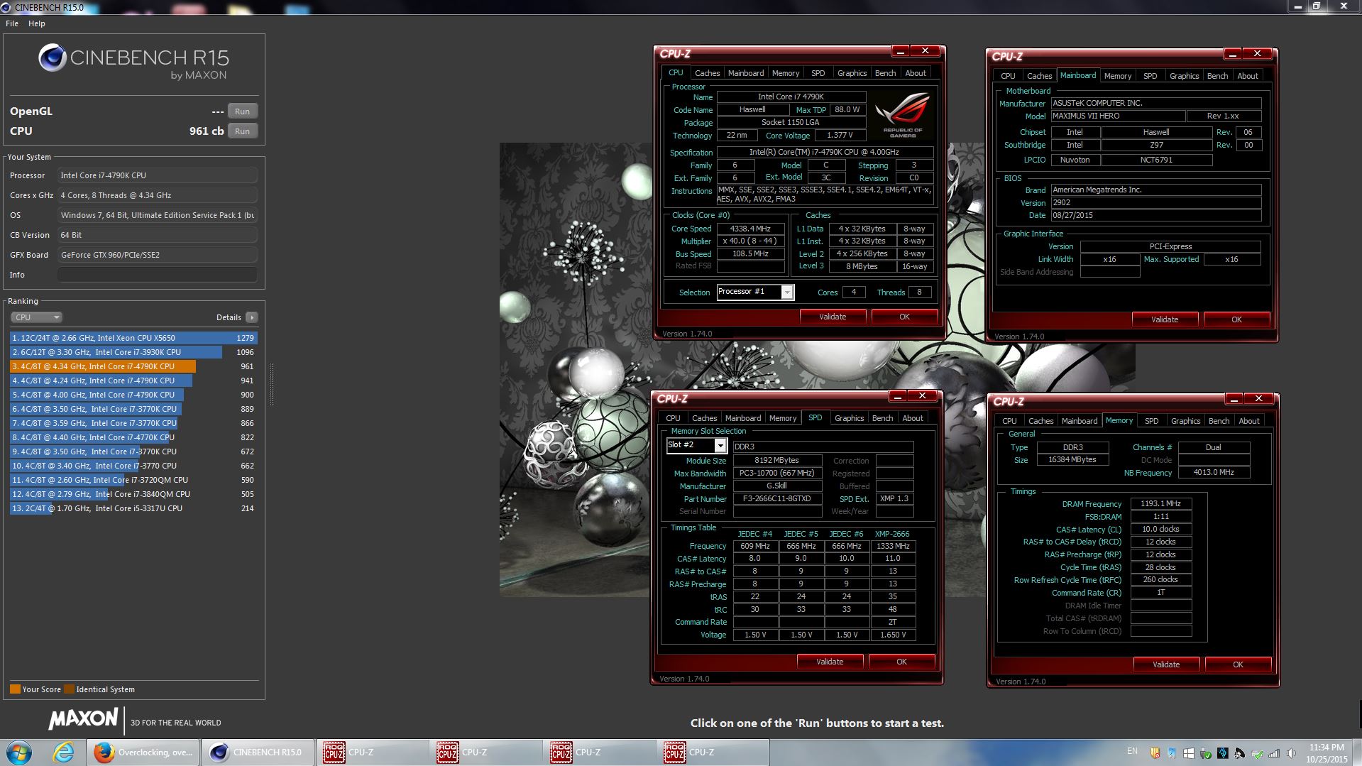Screen dimensions: 1362x766
Task: Click the GeForce GTX 960 GFX Board field
Action: click(x=157, y=255)
